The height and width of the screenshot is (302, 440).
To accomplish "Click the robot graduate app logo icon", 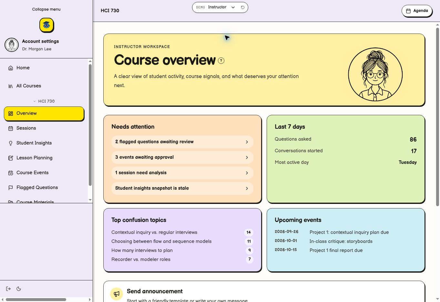I will [x=46, y=25].
